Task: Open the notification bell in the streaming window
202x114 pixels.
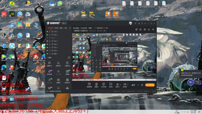Action: [x=149, y=29]
